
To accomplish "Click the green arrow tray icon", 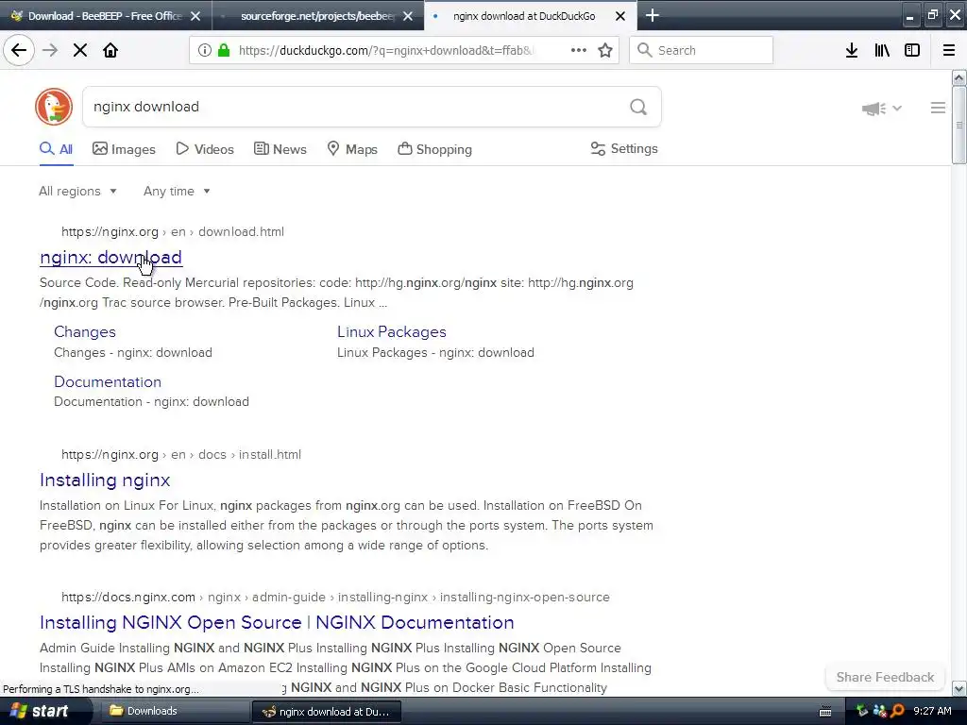I will click(862, 711).
